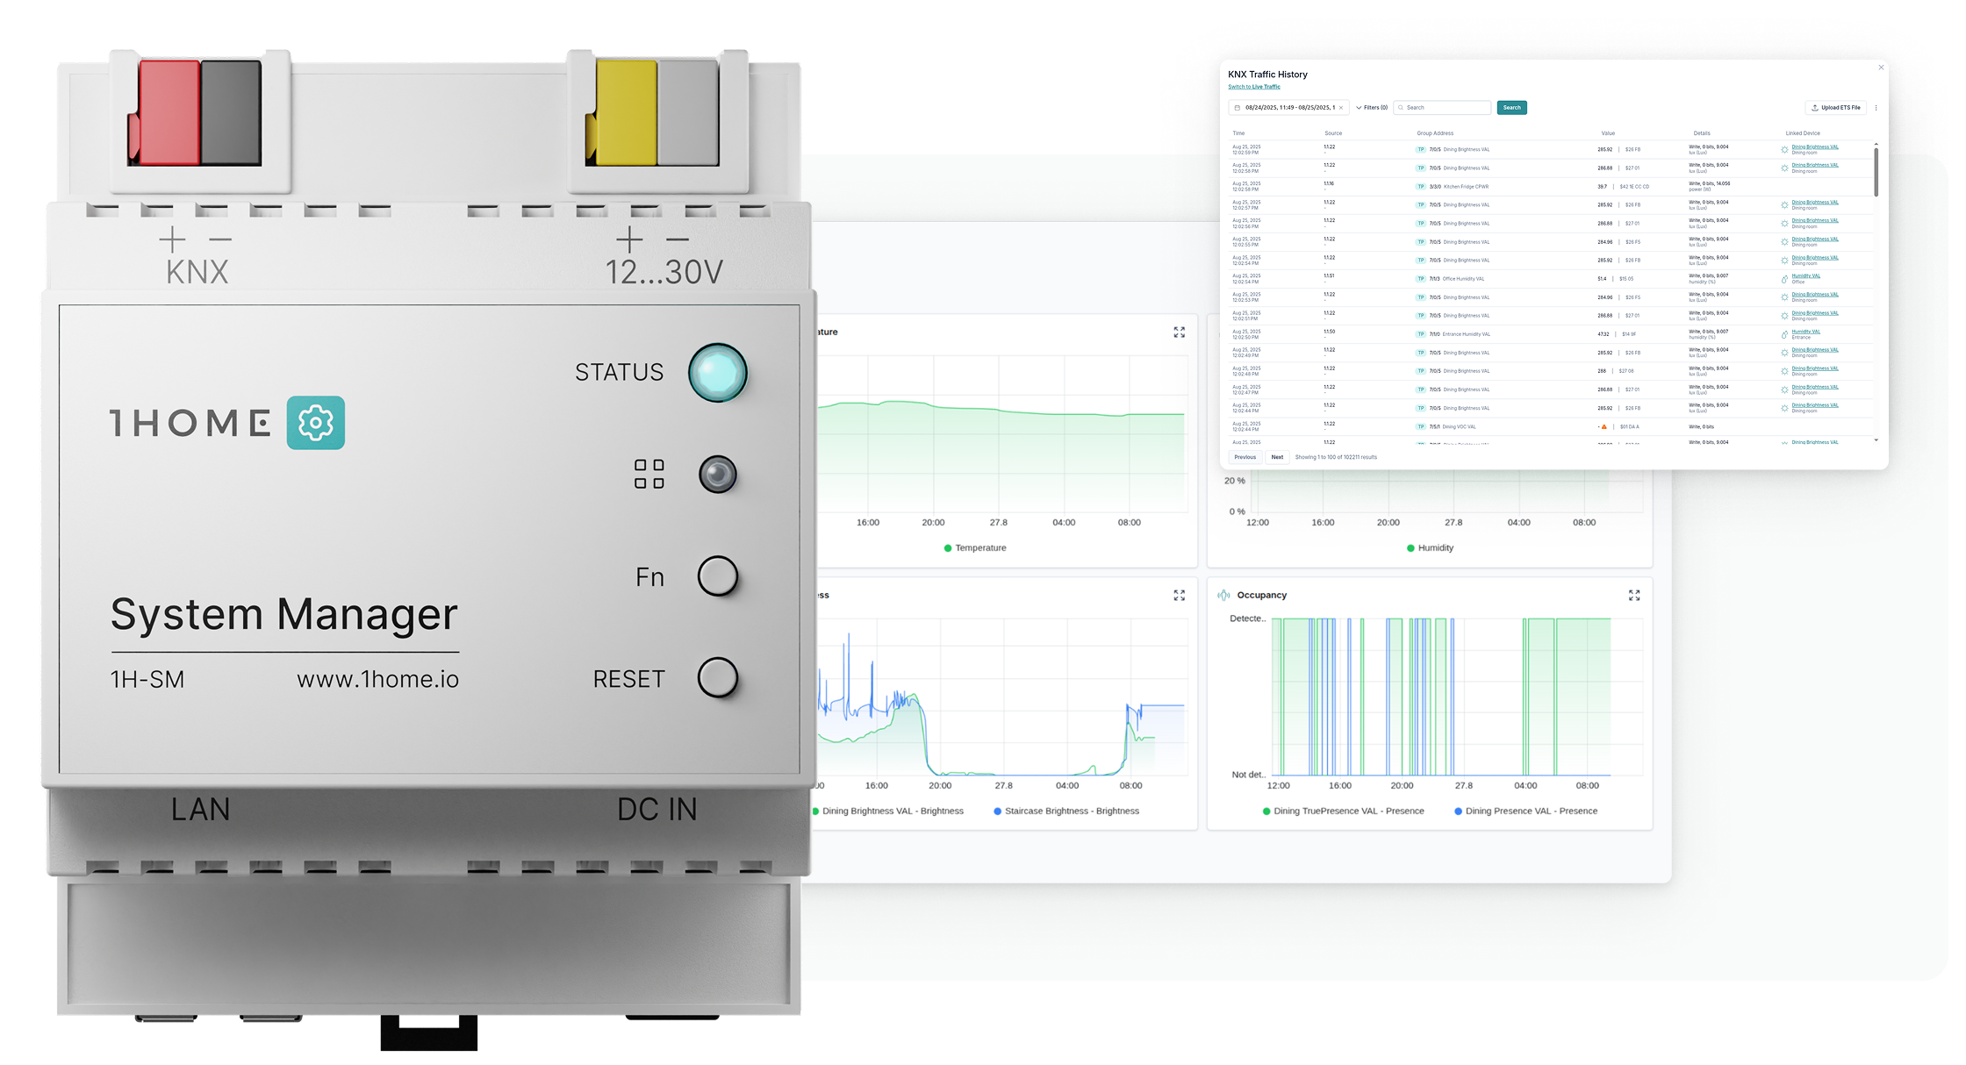Click the magnifier icon inside the Search box

[1401, 107]
